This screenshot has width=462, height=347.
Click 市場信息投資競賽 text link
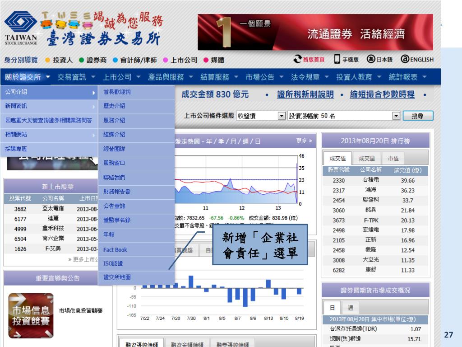pos(81,310)
